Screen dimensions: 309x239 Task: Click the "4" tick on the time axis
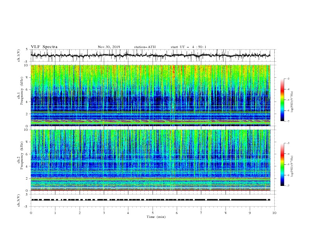click(128, 213)
